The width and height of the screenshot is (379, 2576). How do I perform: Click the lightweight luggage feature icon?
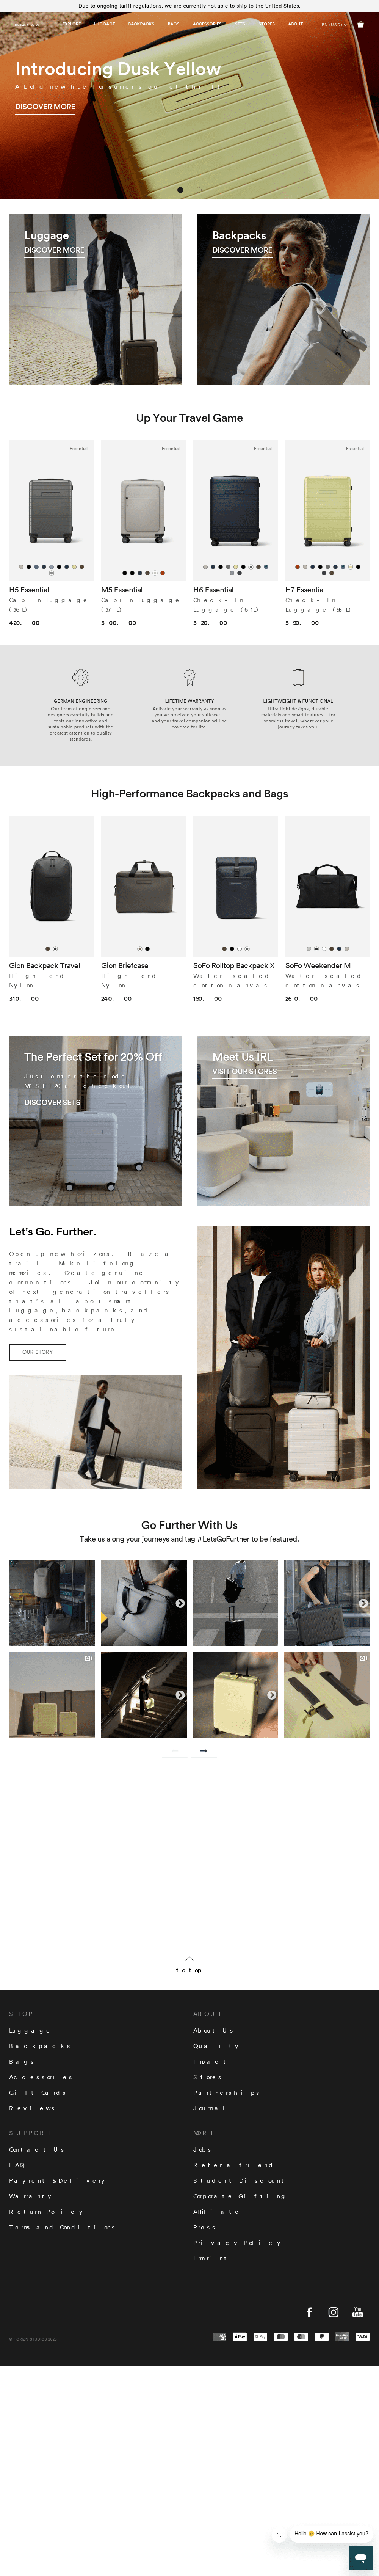(298, 677)
